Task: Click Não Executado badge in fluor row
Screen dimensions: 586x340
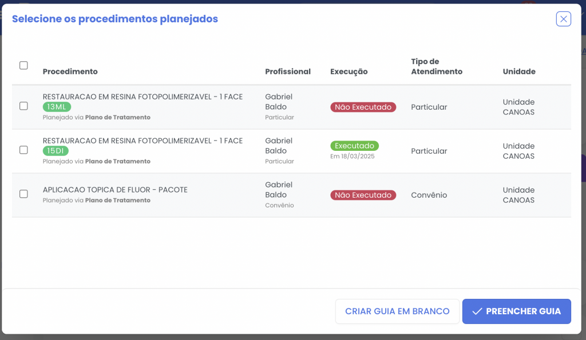Action: (x=363, y=195)
